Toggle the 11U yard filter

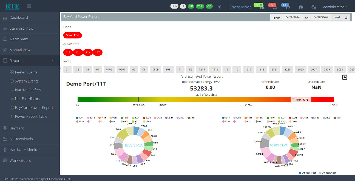pos(78,52)
